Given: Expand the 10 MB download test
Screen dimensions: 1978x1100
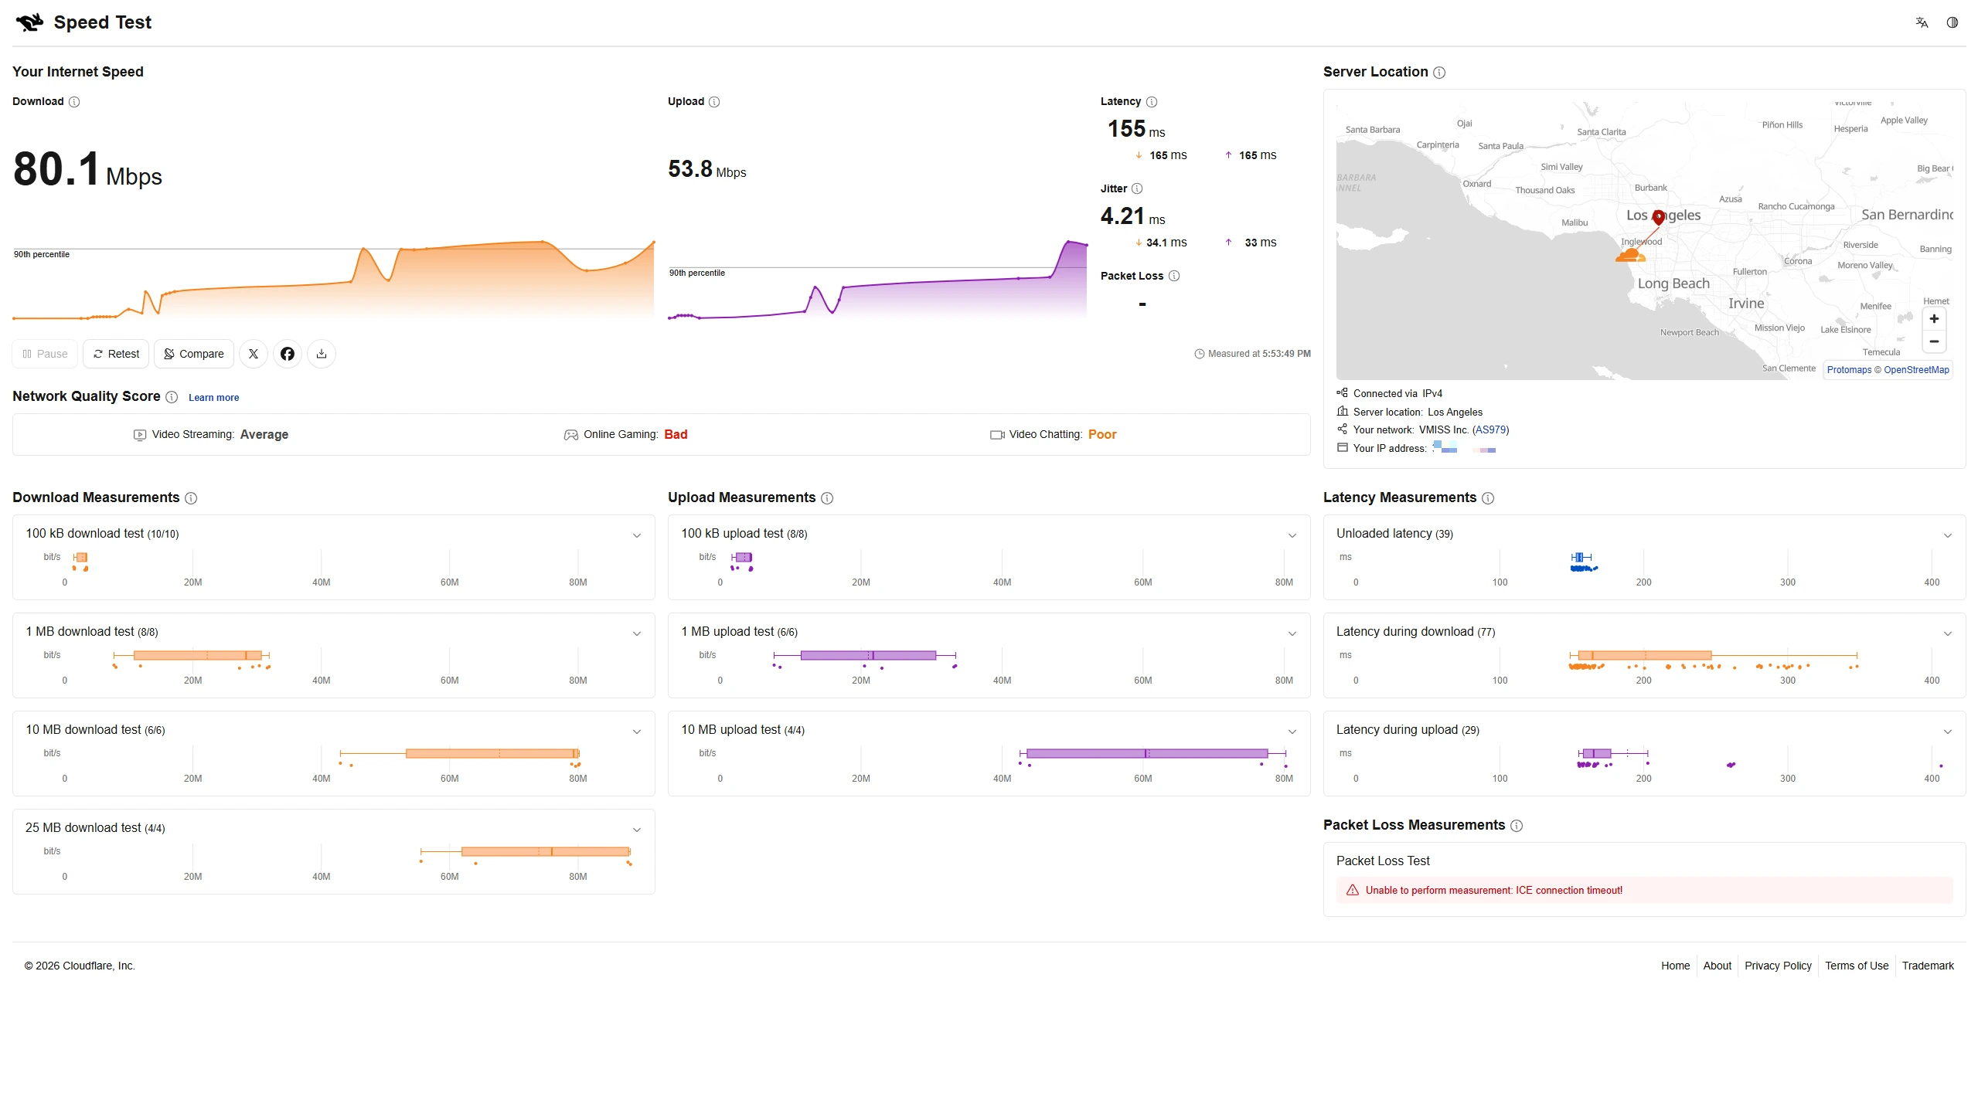Looking at the screenshot, I should point(637,732).
